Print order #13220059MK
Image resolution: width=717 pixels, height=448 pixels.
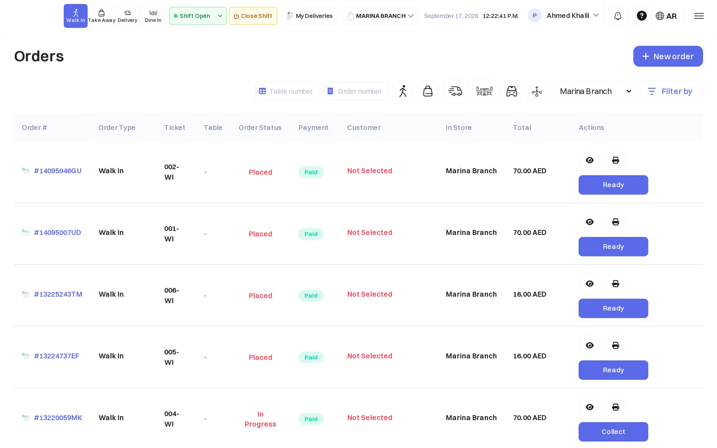tap(615, 407)
